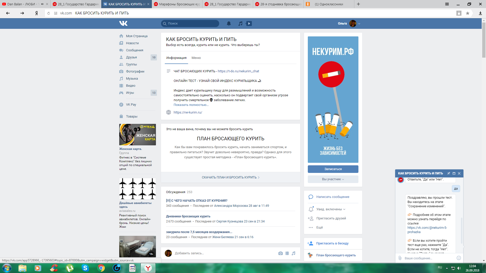The height and width of the screenshot is (273, 486).
Task: Open Музыка in sidebar
Action: click(x=132, y=79)
